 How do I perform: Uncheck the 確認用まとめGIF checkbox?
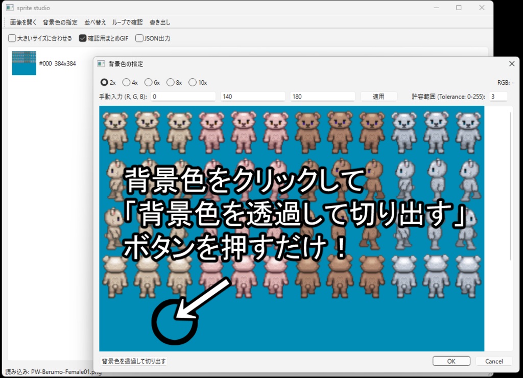83,38
